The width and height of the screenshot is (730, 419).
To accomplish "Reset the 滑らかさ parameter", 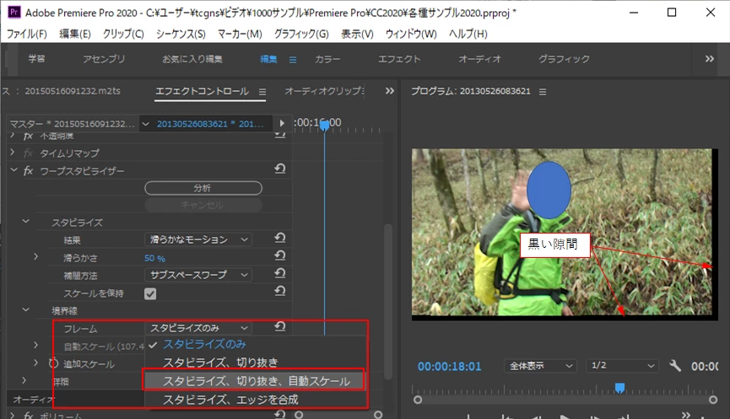I will 280,255.
